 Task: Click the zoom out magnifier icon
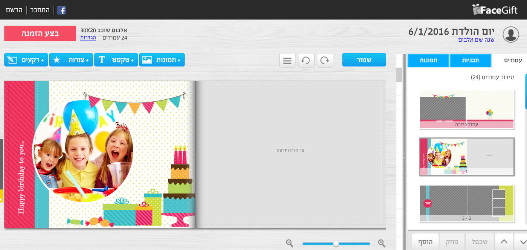click(289, 243)
